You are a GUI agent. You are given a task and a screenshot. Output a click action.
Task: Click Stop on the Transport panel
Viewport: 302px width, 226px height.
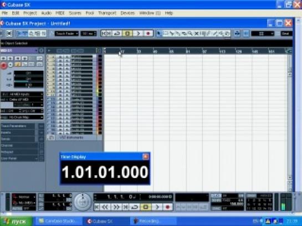[146, 207]
